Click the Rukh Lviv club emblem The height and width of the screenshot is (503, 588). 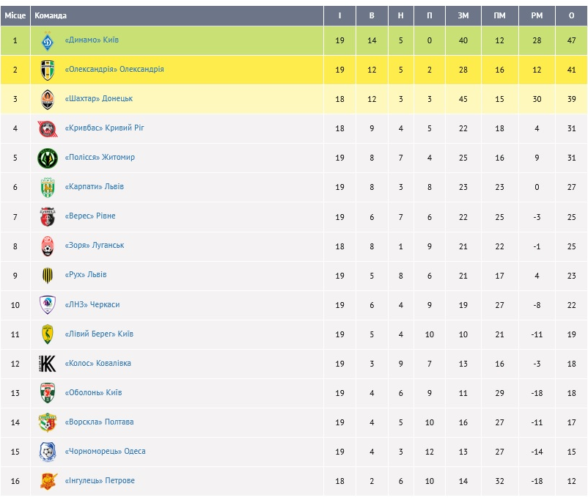tap(48, 275)
